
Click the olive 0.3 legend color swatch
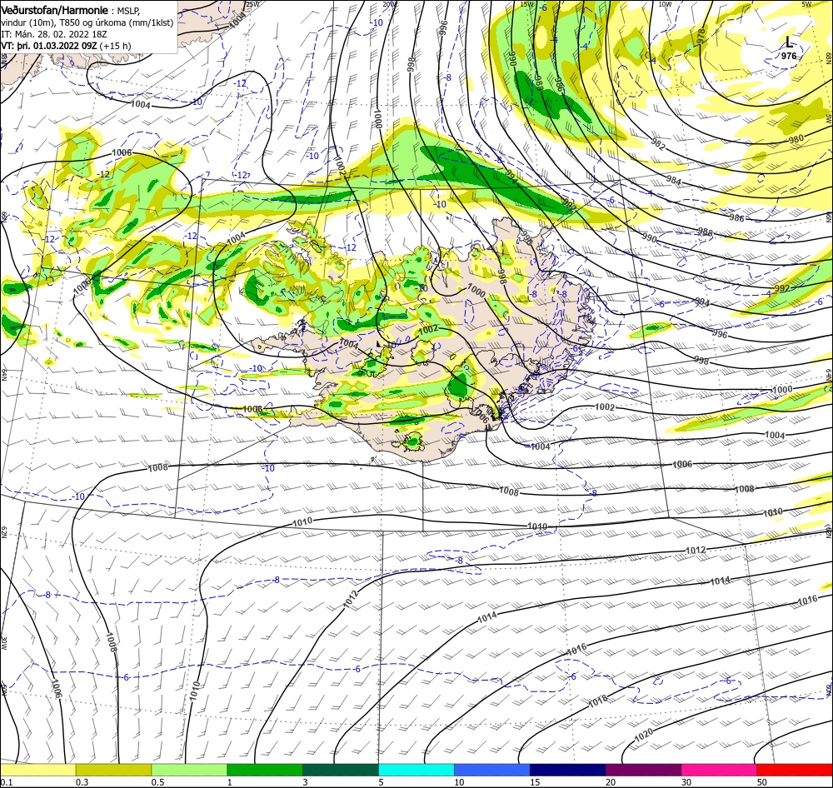(113, 770)
